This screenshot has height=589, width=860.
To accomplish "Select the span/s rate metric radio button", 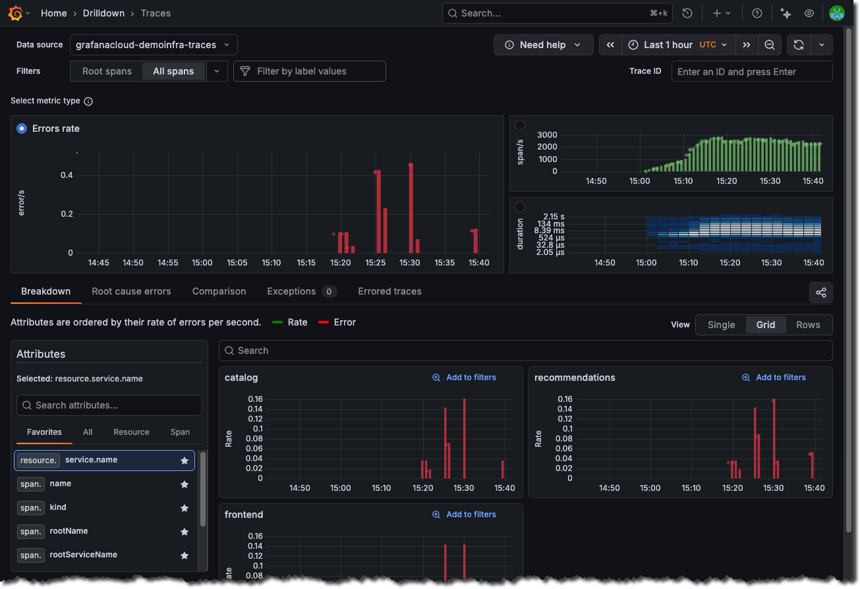I will coord(520,125).
